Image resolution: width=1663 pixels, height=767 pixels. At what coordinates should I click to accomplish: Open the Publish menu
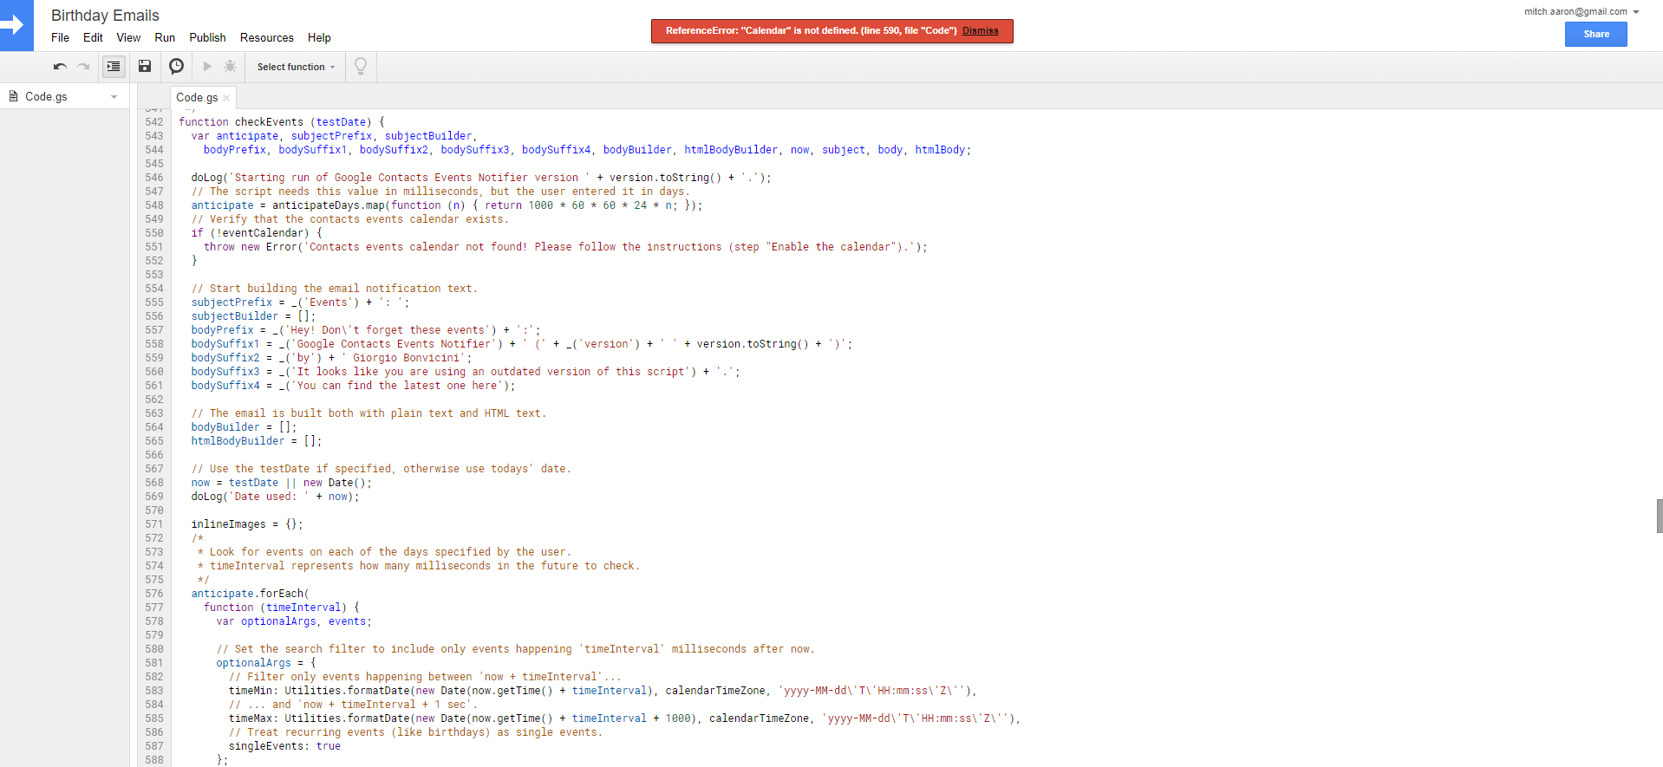point(207,37)
